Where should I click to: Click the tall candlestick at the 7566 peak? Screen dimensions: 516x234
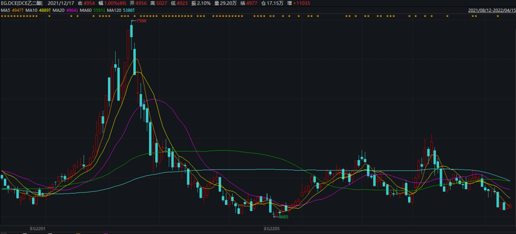(x=131, y=33)
